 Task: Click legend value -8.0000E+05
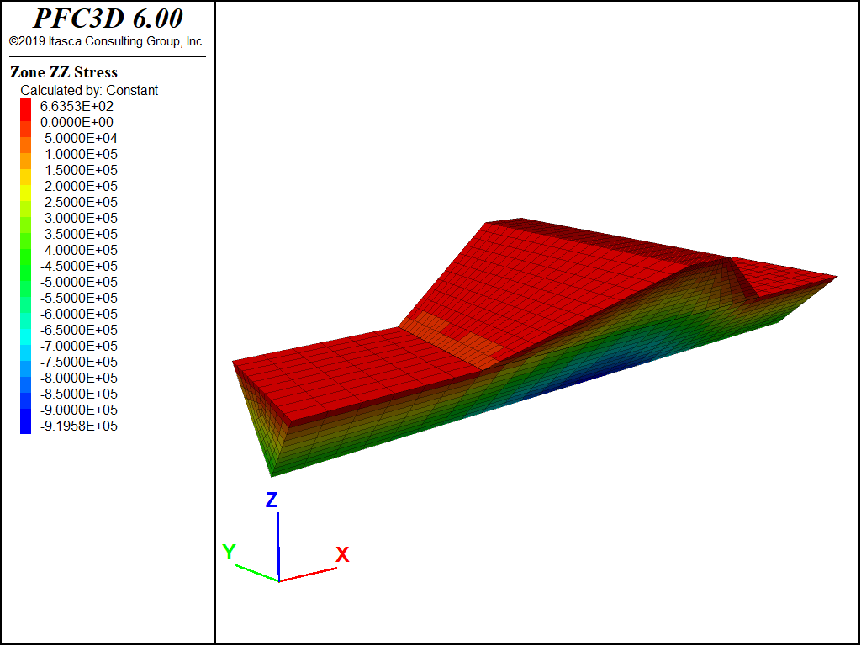79,378
